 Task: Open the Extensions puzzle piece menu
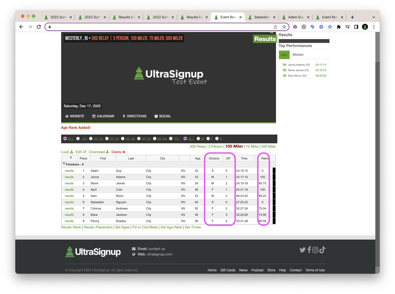pyautogui.click(x=339, y=27)
